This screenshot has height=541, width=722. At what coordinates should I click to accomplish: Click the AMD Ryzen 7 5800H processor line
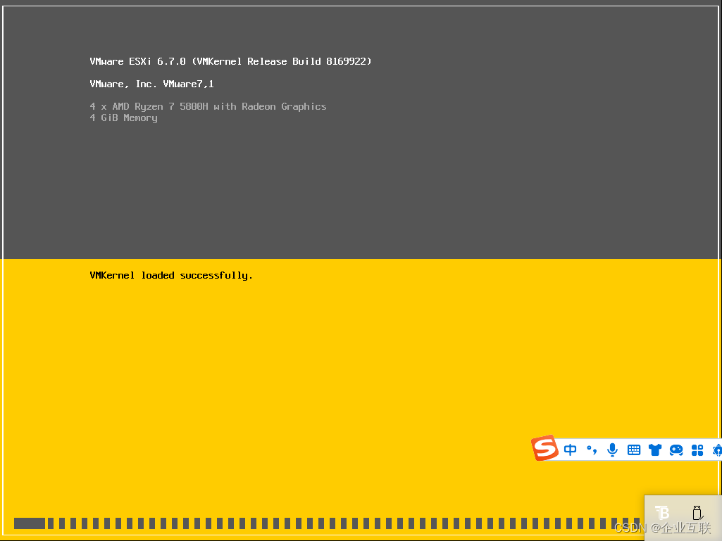tap(208, 106)
